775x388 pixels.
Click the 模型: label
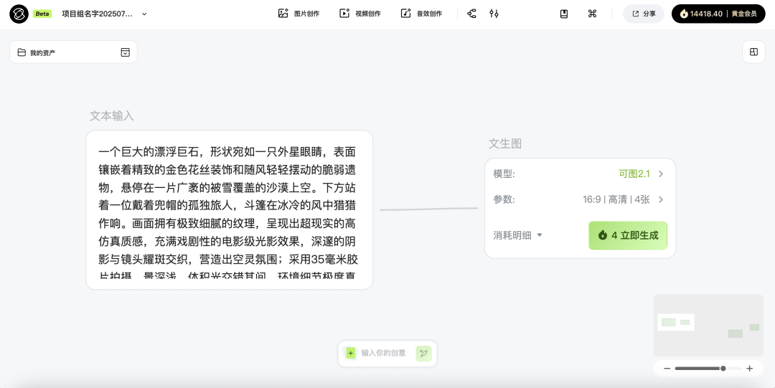(x=504, y=174)
